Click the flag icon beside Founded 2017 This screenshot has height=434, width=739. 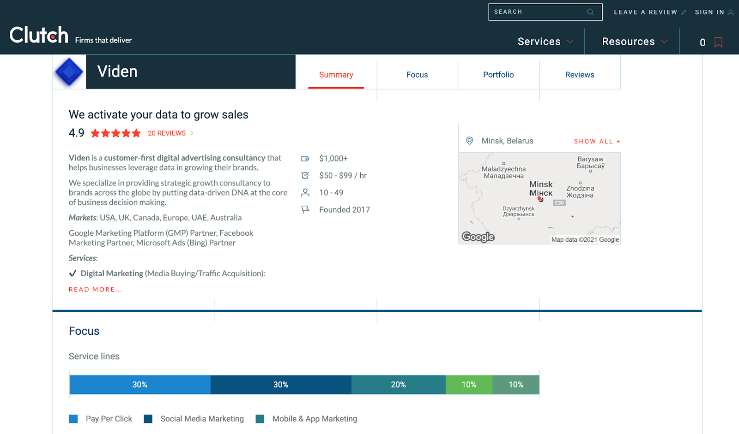click(305, 209)
